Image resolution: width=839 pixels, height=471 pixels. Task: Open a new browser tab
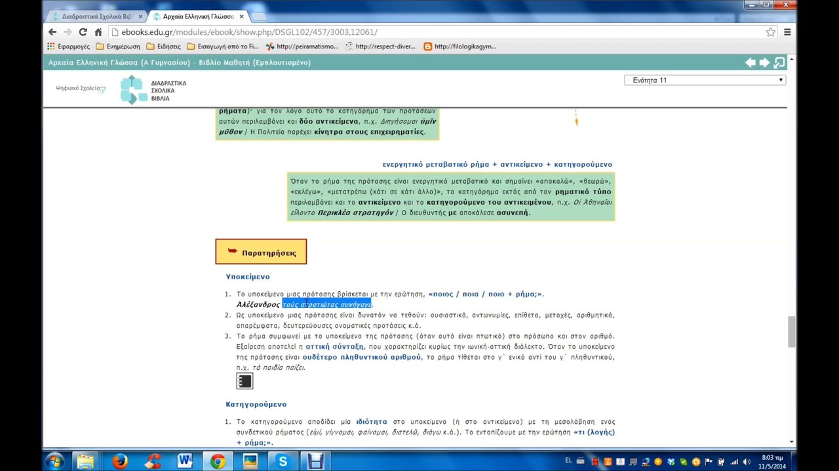click(258, 16)
